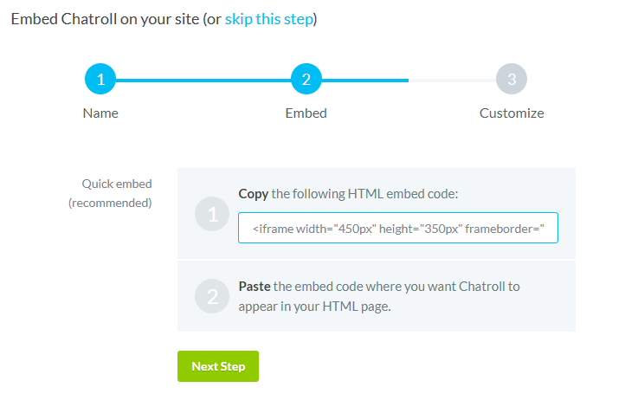
Task: Click the bold word 'Copy' in instructions
Action: click(x=254, y=194)
